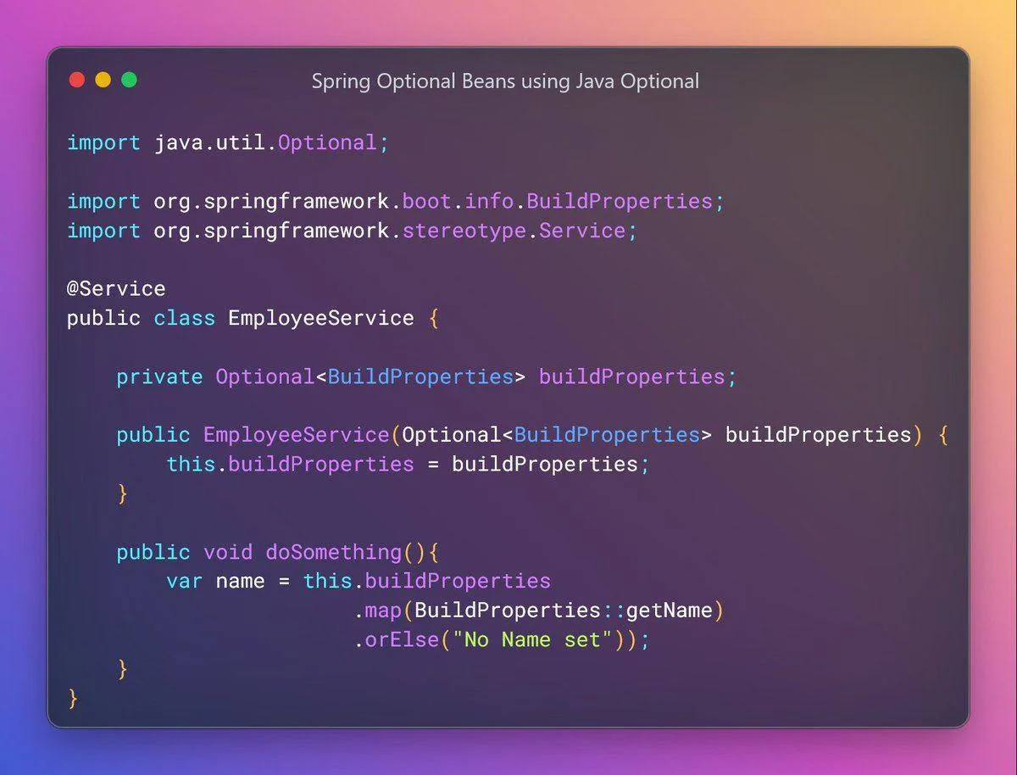The width and height of the screenshot is (1017, 775).
Task: Click the import line ending in boot.info.BuildProperties
Action: click(x=396, y=202)
